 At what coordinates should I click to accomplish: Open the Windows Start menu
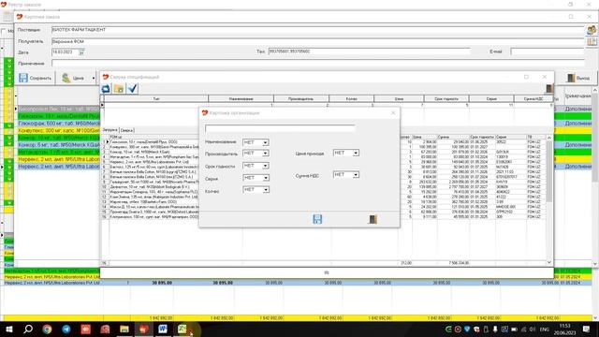pos(8,329)
